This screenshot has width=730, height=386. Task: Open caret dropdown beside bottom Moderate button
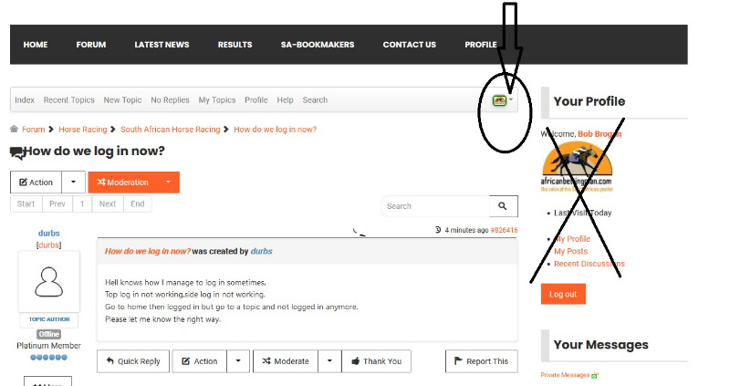click(329, 361)
